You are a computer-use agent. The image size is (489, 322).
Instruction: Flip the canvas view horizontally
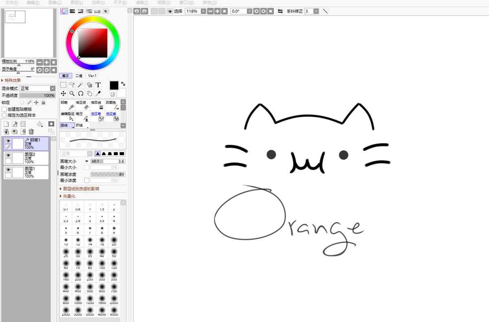(x=280, y=11)
